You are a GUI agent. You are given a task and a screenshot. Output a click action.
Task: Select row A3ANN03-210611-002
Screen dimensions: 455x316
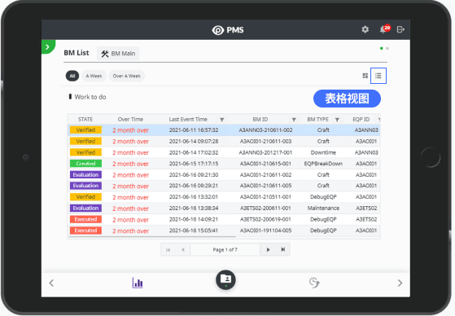[x=224, y=130]
